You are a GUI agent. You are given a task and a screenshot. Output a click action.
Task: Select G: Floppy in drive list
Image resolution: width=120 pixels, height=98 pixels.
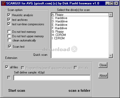click(x=80, y=32)
